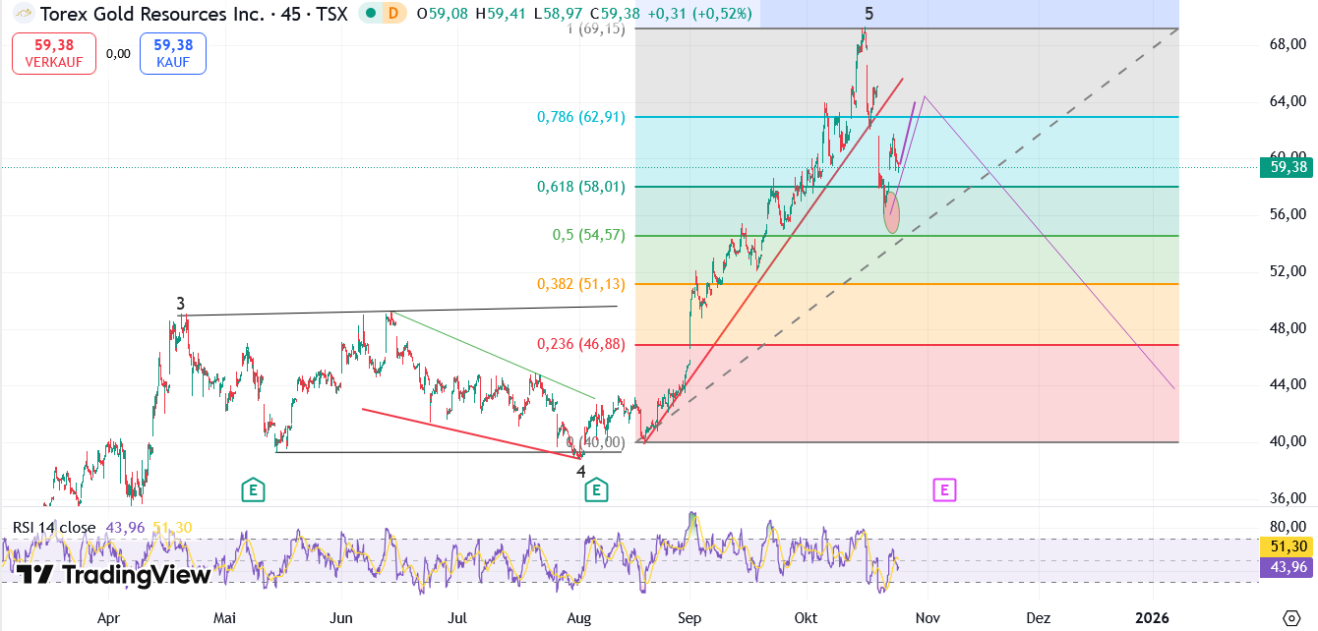
Task: Click the 2026 label on time axis
Action: 1152,618
